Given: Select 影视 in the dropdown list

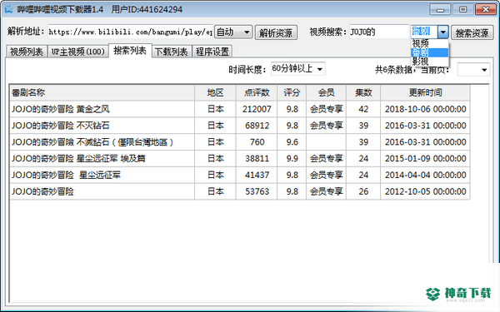Looking at the screenshot, I should coord(429,61).
